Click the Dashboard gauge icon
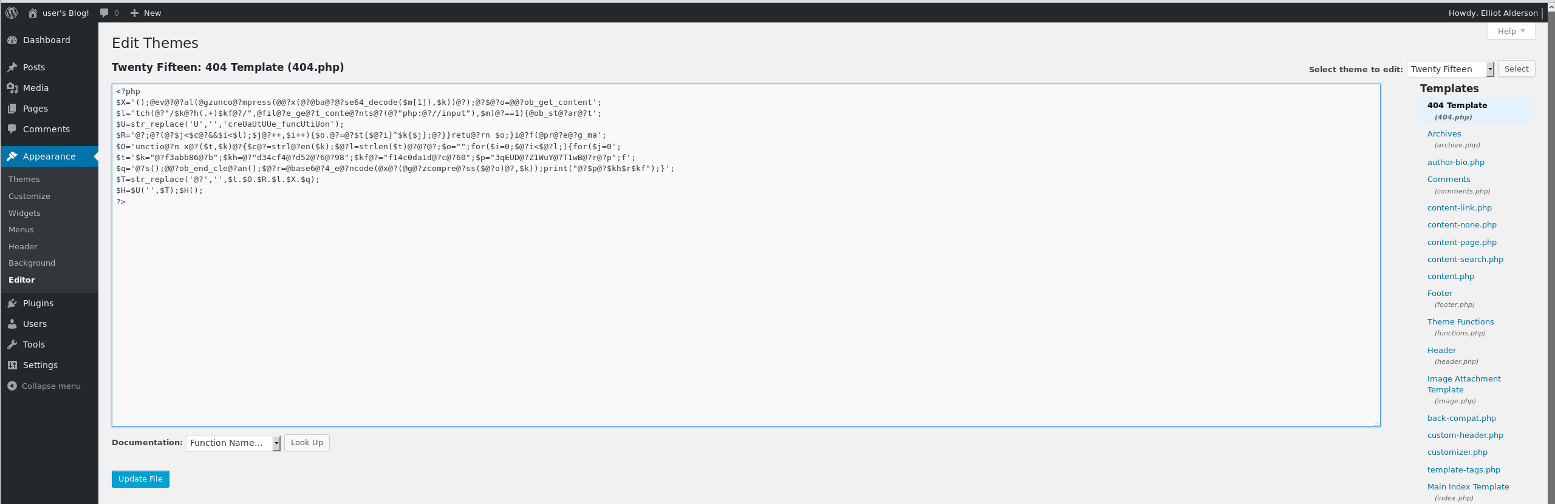 tap(12, 40)
